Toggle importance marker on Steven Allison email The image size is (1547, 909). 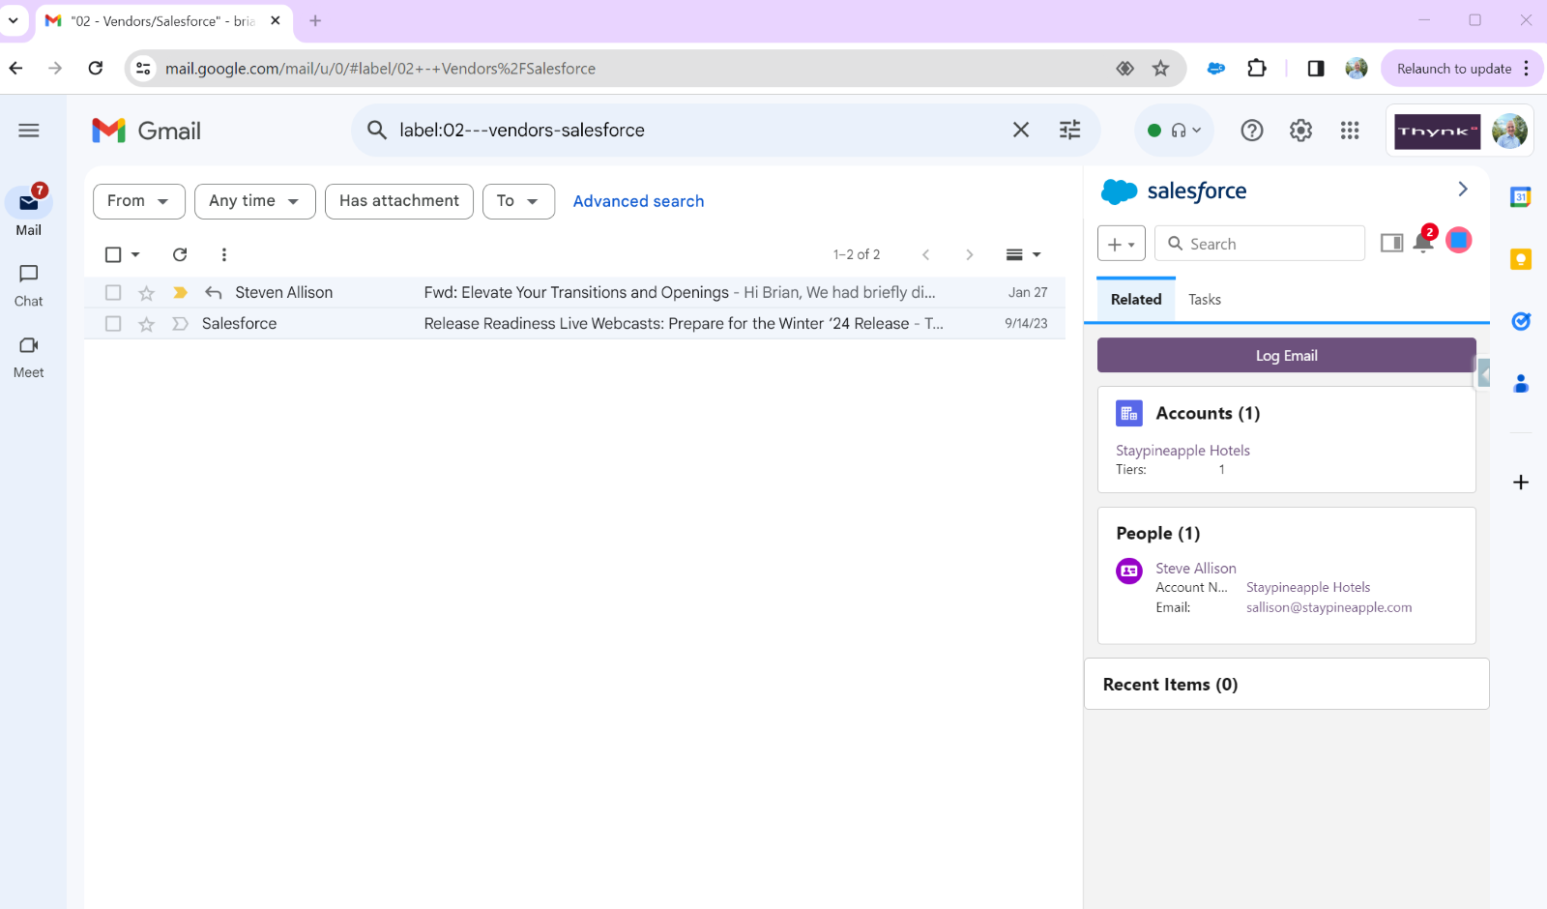[x=180, y=293]
